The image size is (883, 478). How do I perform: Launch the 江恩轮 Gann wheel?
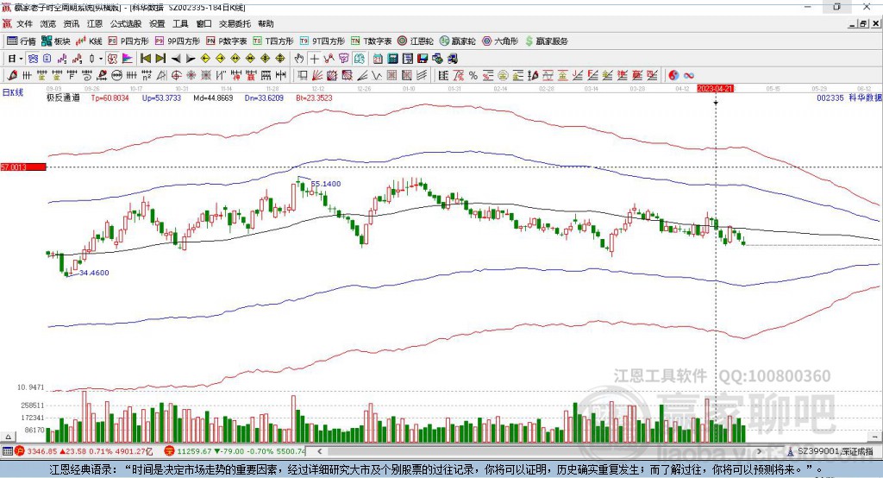coord(416,41)
